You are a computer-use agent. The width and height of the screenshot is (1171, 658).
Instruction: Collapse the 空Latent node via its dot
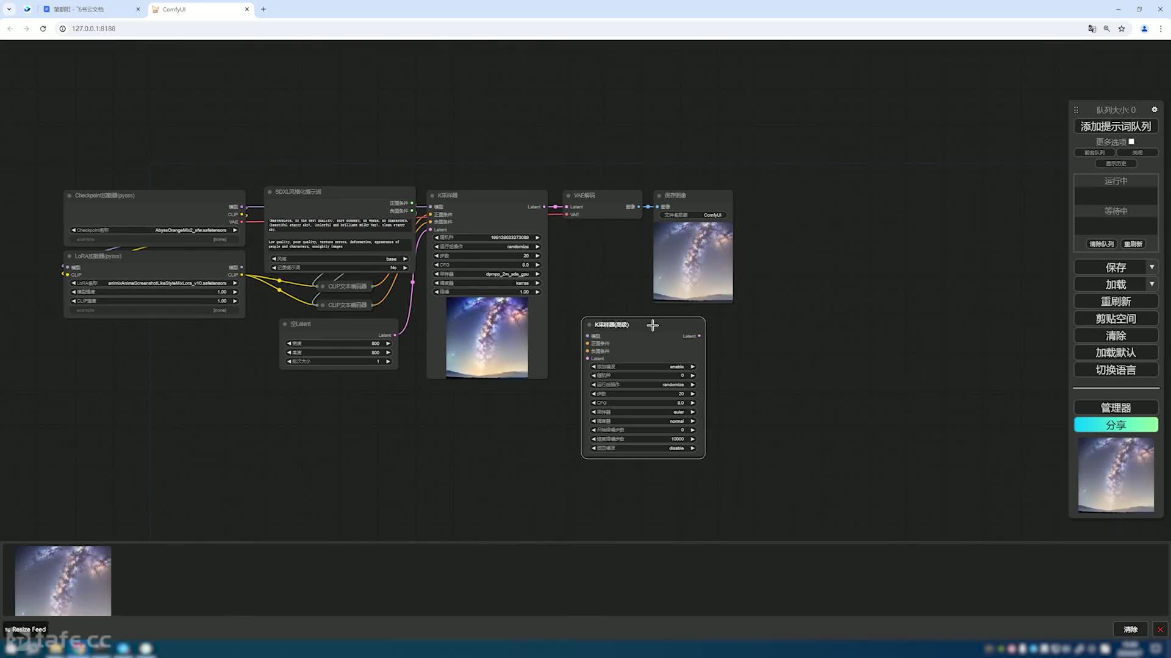285,324
